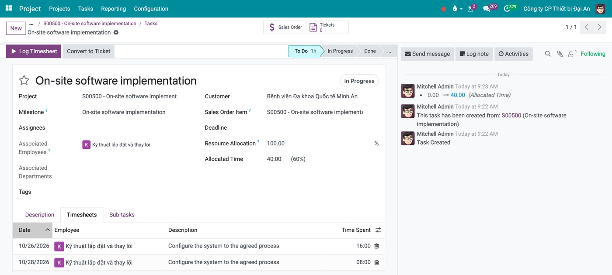Open S00500 link in chatter message
Viewport: 612px width, 275px height.
coord(511,115)
